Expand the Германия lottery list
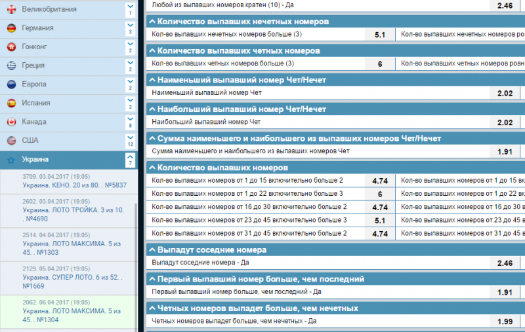 point(130,28)
